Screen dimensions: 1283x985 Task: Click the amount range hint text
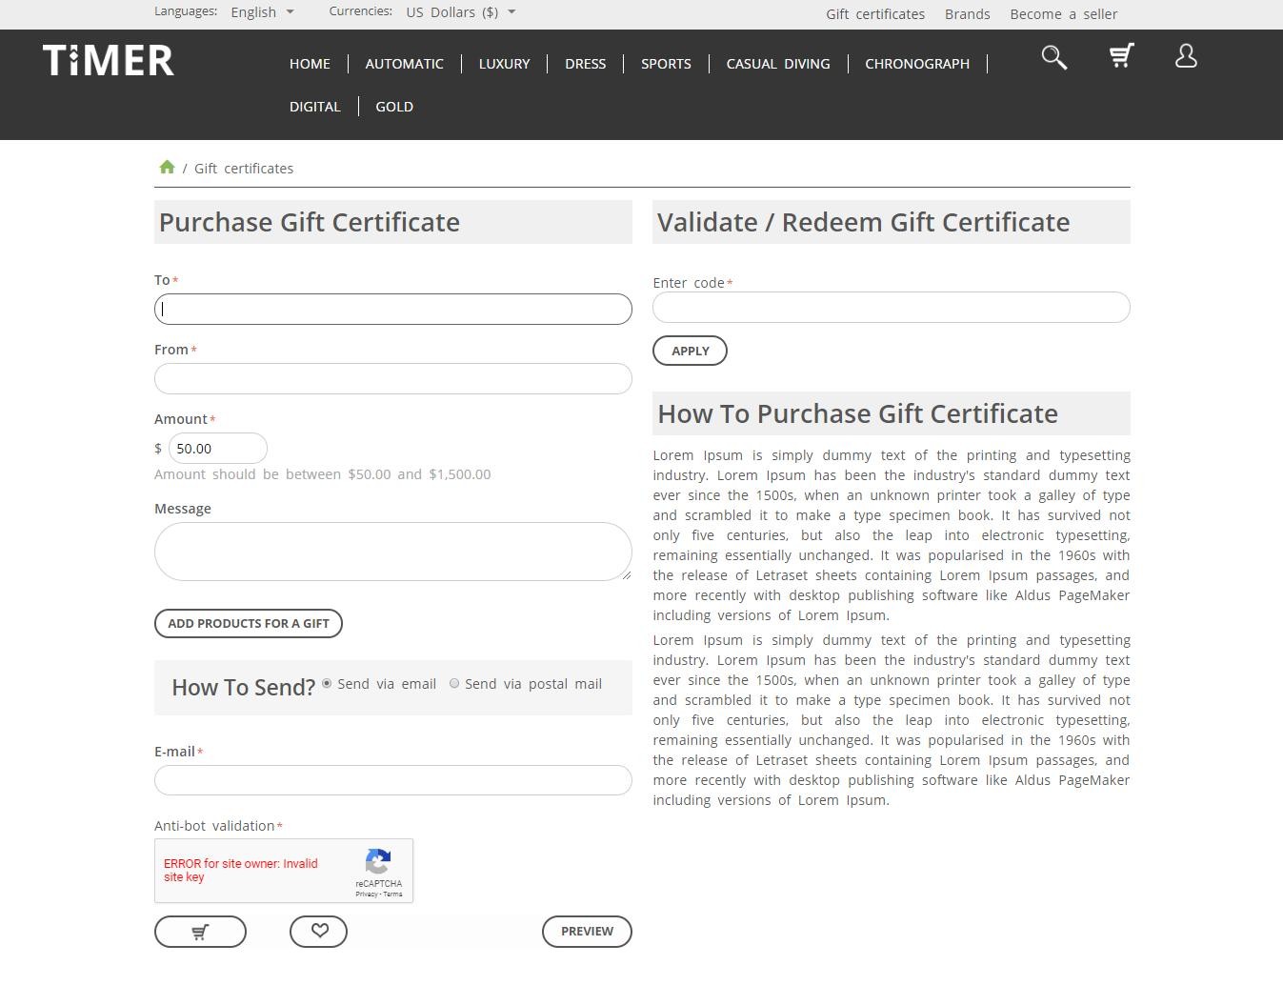[323, 474]
